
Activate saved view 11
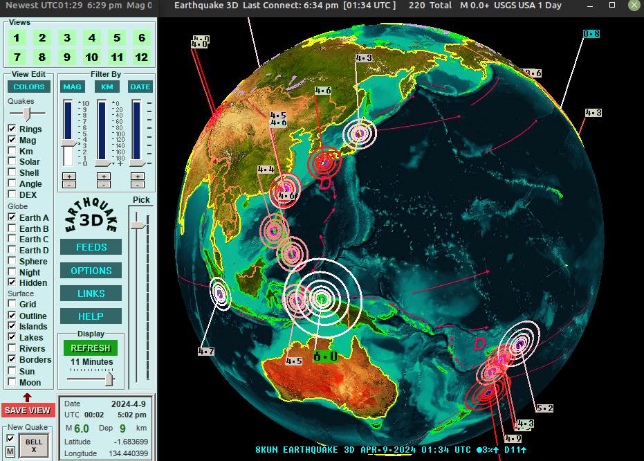(117, 57)
